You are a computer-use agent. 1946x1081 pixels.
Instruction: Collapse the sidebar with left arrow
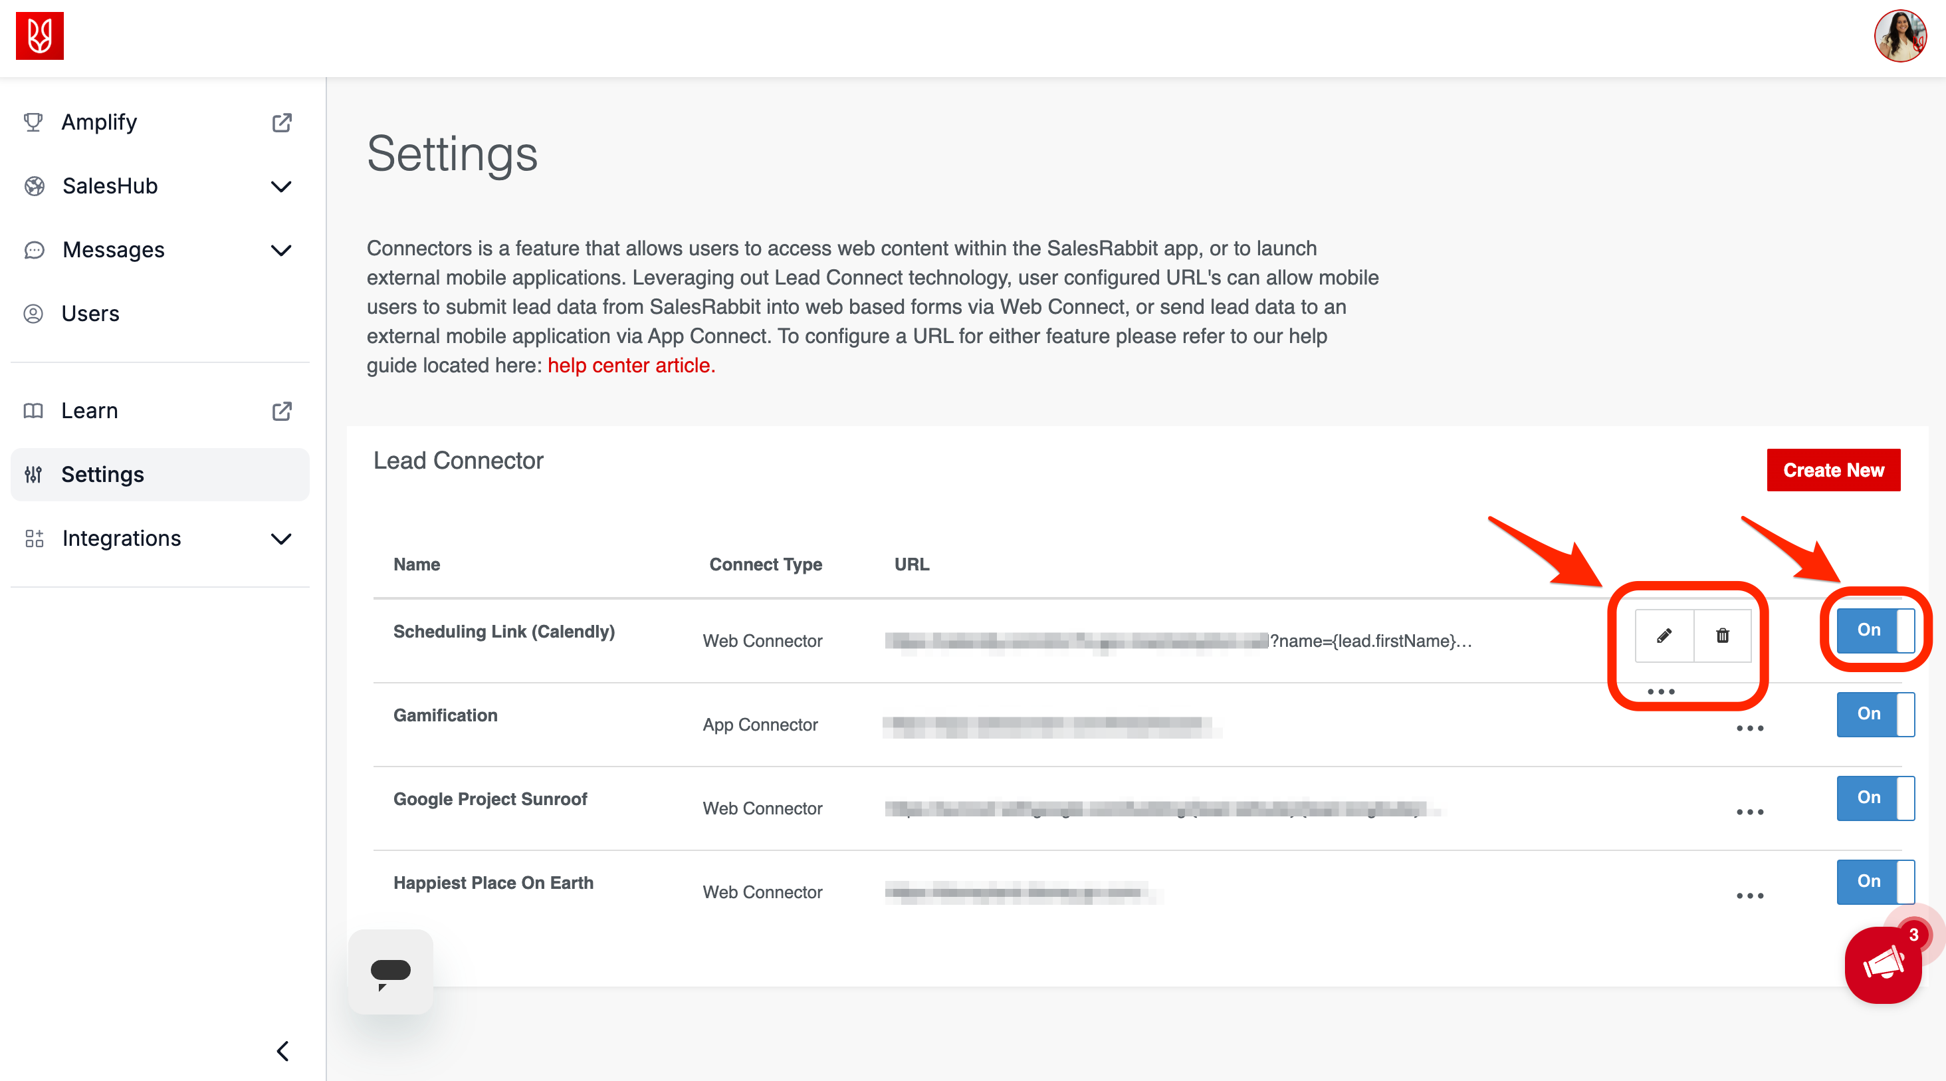(282, 1051)
